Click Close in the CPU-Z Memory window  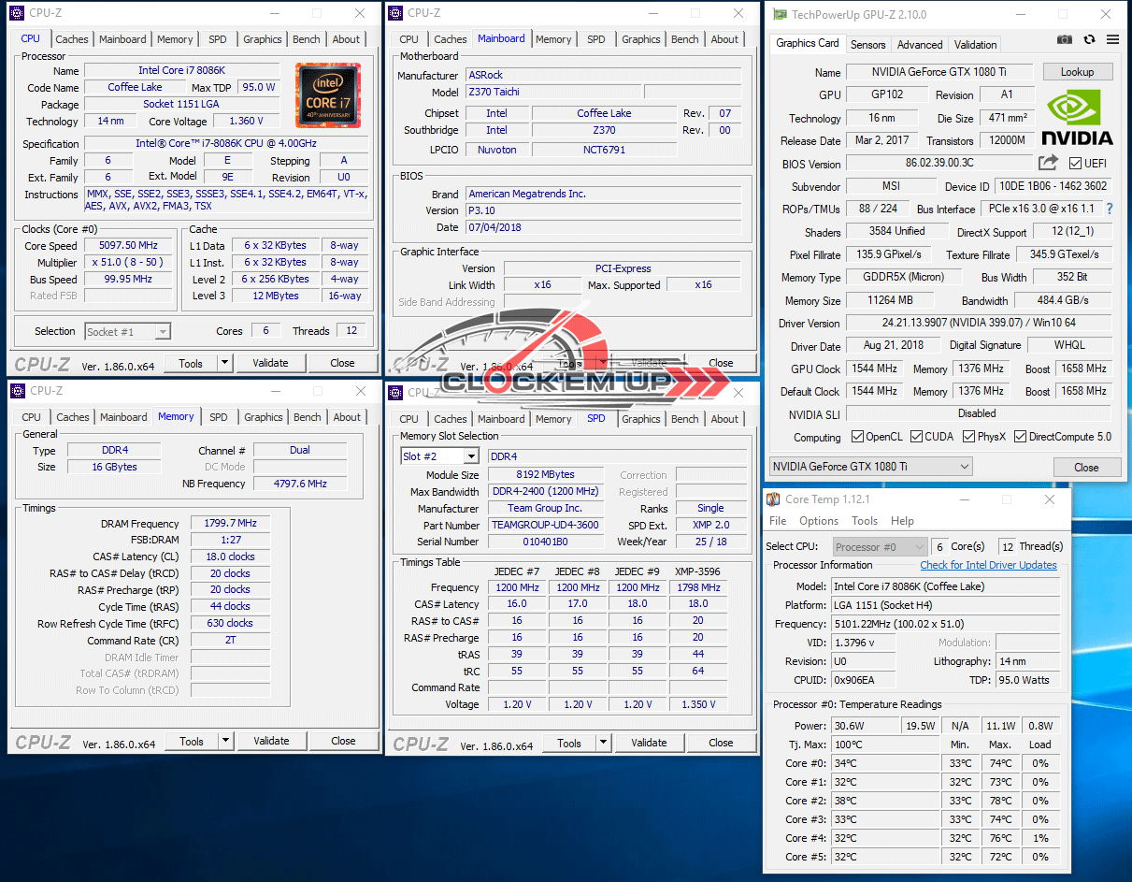343,741
